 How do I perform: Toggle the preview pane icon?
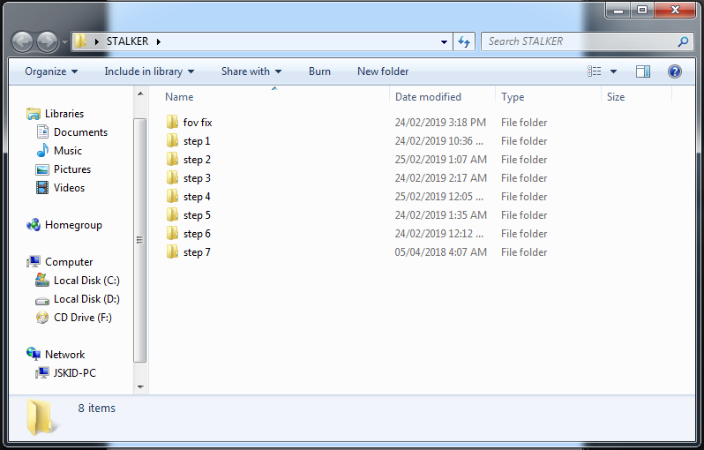[x=642, y=71]
